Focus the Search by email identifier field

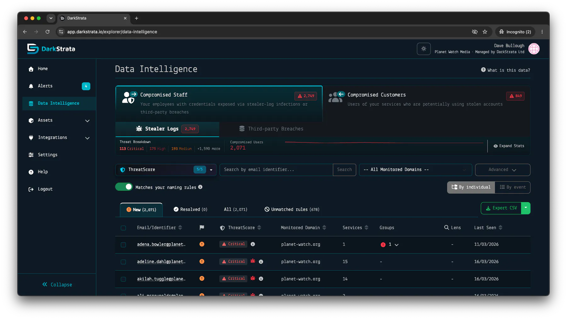point(276,170)
